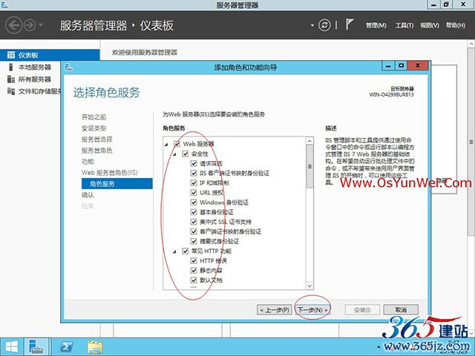Open Server Manager from the taskbar

36,347
